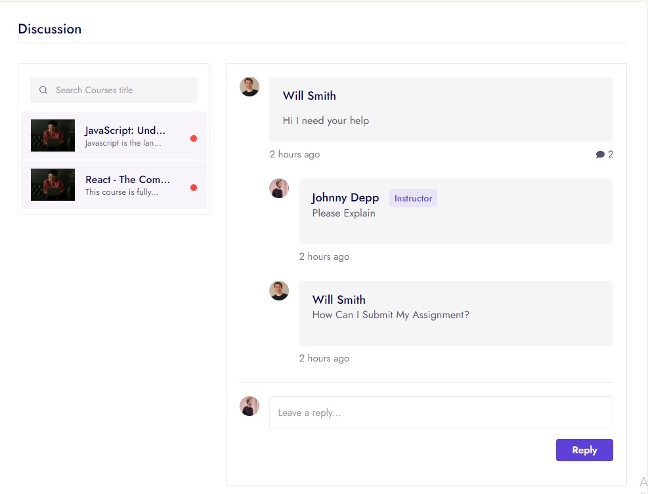Select the JavaScript: Und... course title

125,131
